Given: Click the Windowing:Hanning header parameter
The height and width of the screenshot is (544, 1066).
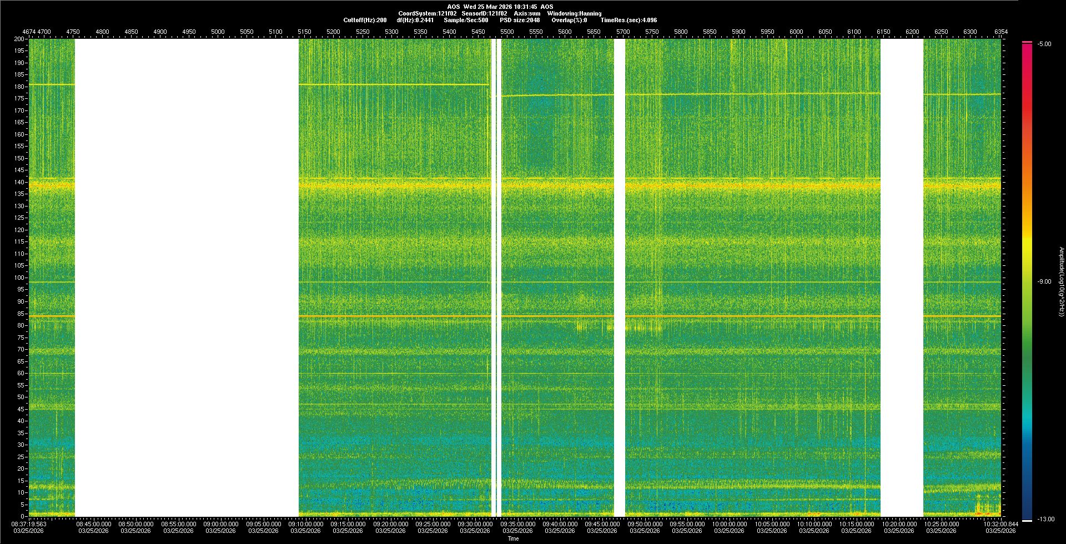Looking at the screenshot, I should [574, 13].
